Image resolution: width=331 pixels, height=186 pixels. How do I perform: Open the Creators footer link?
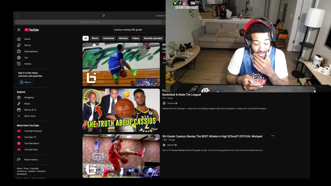tap(32, 171)
